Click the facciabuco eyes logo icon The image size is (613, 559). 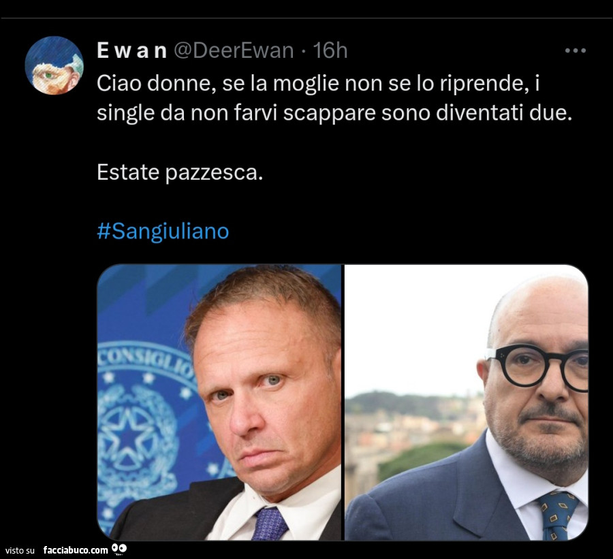[x=119, y=549]
